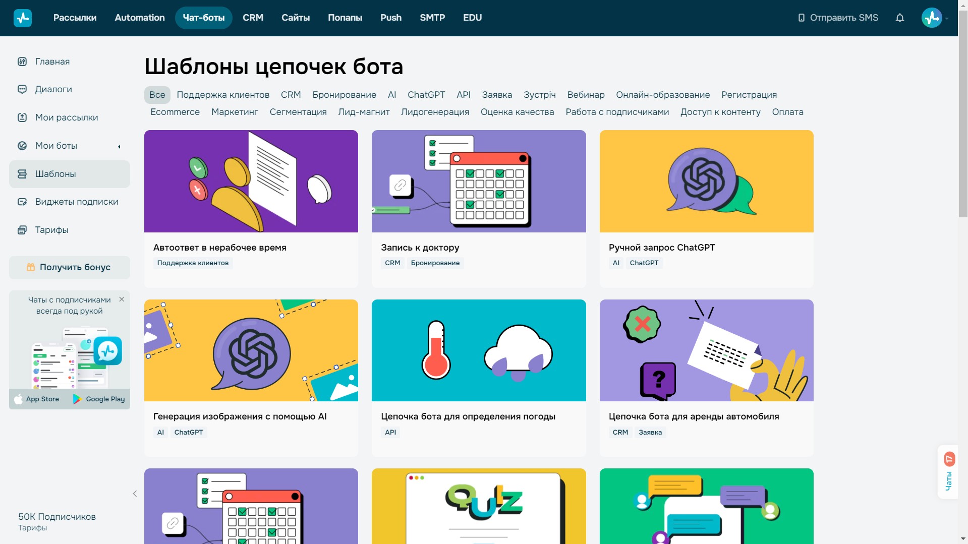Screen dimensions: 968x544
Task: Select the Чат-боты top menu
Action: click(x=204, y=18)
